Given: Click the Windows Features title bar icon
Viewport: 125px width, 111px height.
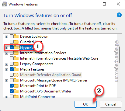Looking at the screenshot, I should pos(5,4).
